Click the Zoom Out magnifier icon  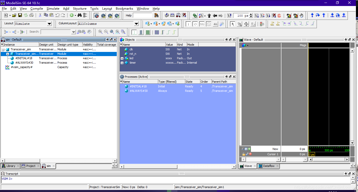106,32
